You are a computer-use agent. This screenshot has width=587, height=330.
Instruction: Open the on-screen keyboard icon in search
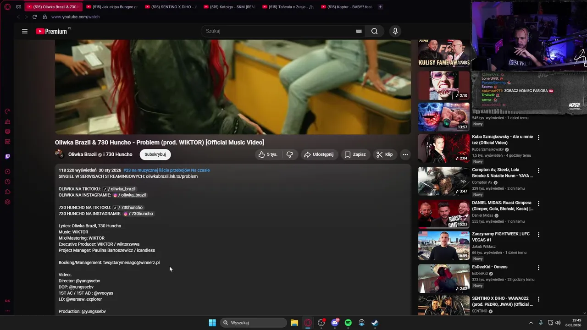[x=359, y=31]
